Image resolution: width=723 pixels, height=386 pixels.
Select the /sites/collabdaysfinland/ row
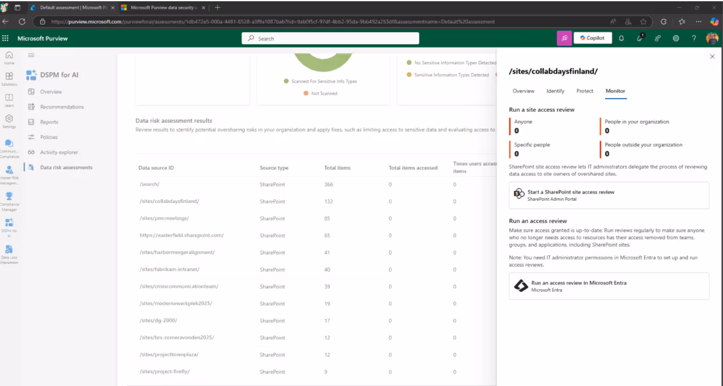317,201
